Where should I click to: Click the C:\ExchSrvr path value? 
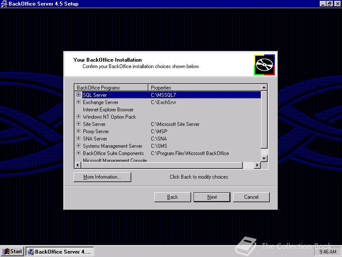point(163,102)
